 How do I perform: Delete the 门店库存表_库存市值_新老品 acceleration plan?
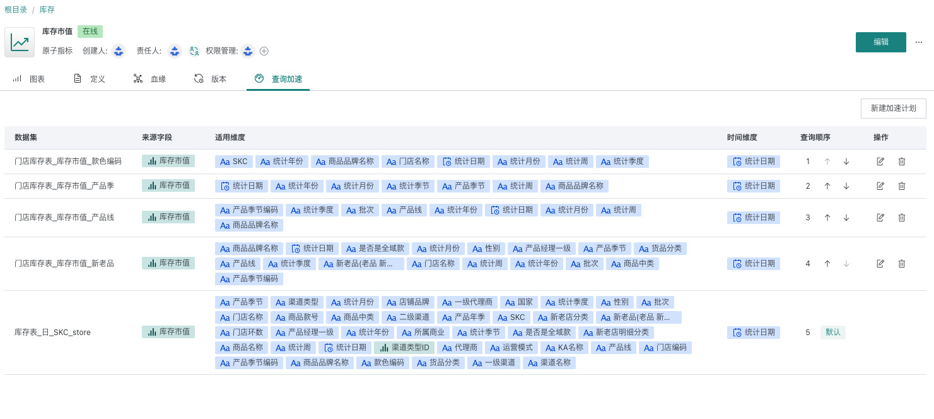tap(902, 264)
